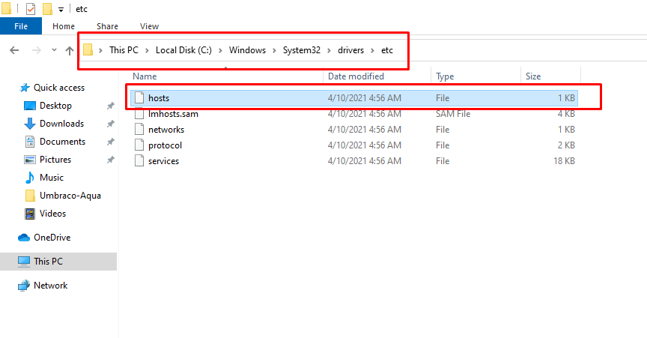Expand chevron after Windows breadcrumb
The width and height of the screenshot is (647, 338).
(x=274, y=50)
